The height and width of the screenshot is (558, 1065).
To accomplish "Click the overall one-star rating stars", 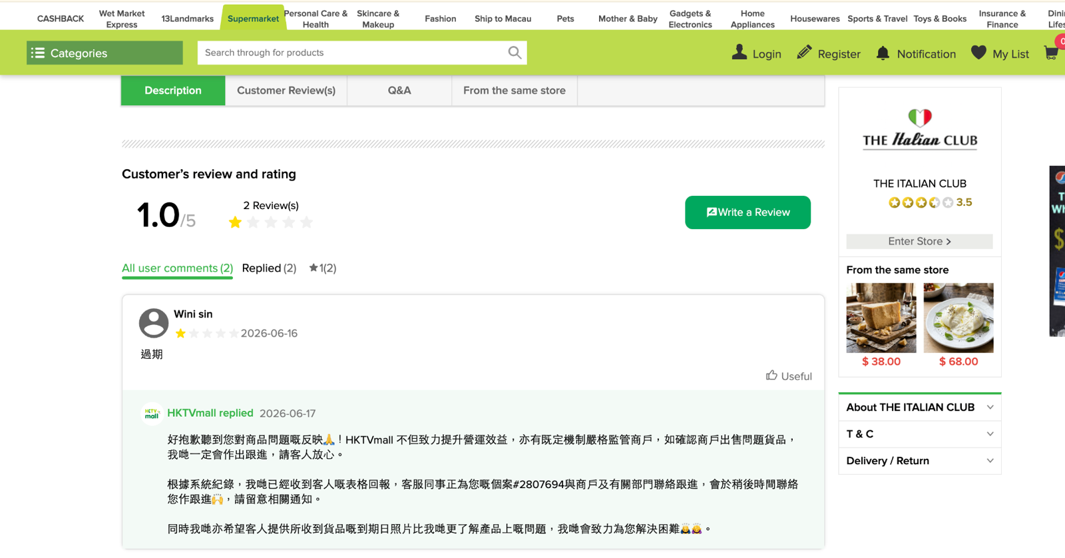I will click(270, 222).
